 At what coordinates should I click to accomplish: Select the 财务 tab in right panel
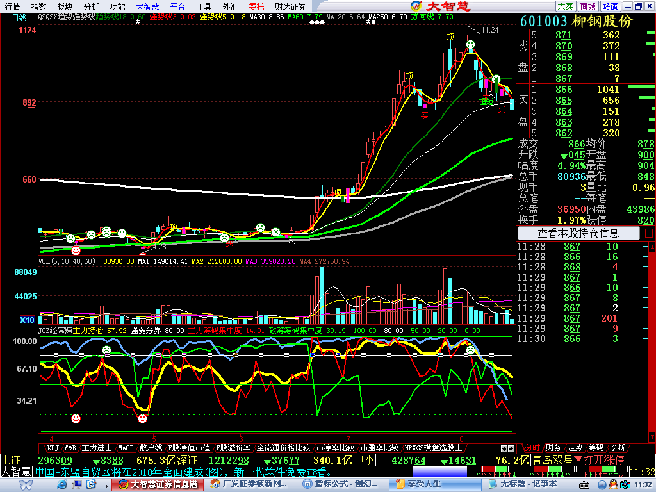tap(553, 448)
